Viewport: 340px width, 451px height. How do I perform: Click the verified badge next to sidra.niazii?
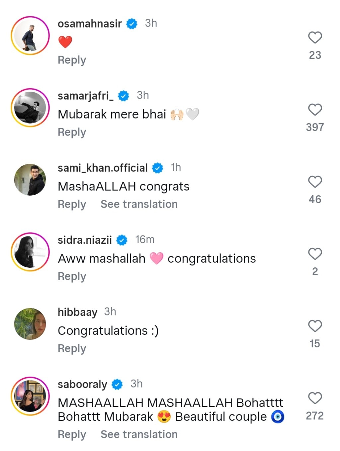(x=122, y=240)
